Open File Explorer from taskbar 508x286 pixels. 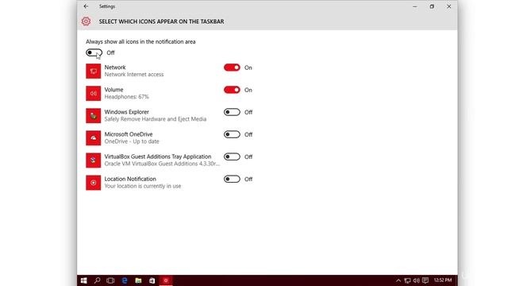(138, 280)
